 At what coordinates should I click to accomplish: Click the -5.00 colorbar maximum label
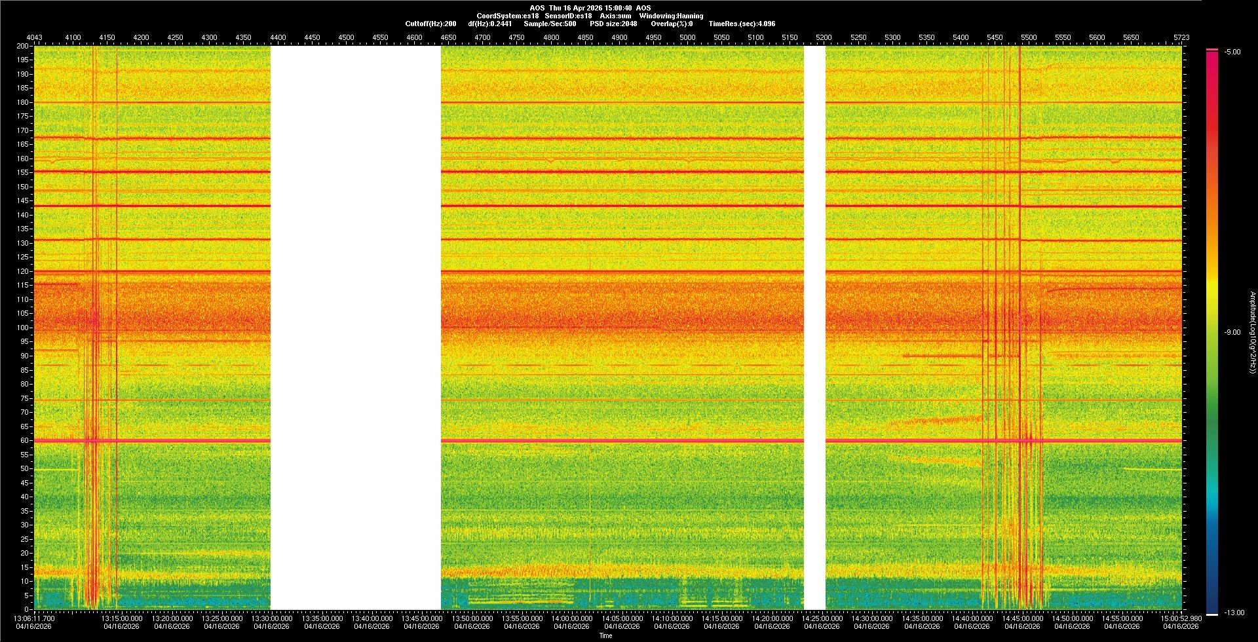(x=1232, y=52)
